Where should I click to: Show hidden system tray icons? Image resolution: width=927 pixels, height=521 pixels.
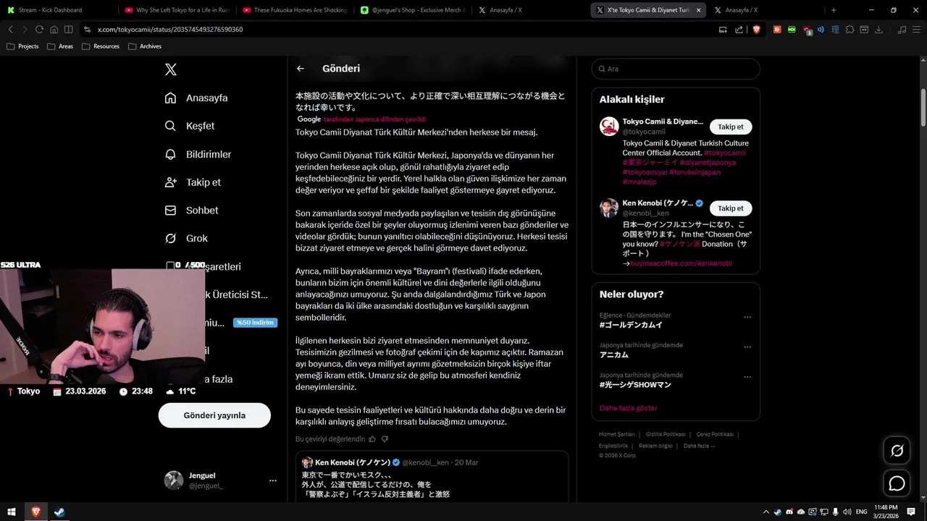[767, 512]
